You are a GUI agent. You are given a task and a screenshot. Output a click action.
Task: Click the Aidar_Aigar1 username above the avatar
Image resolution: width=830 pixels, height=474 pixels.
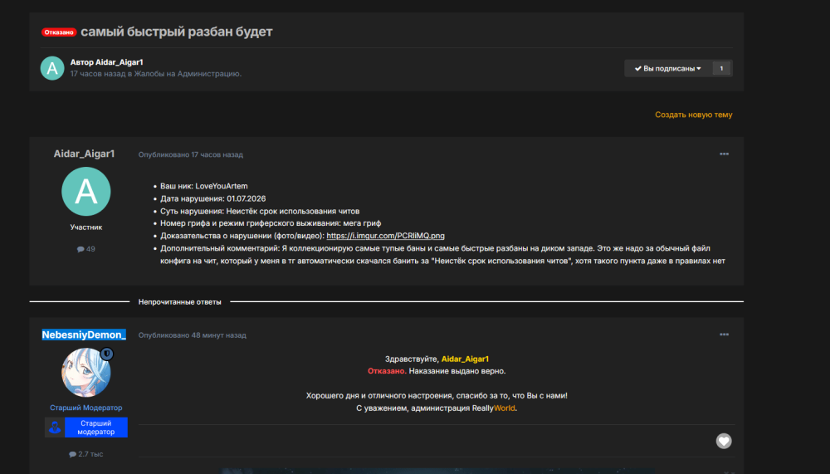84,154
